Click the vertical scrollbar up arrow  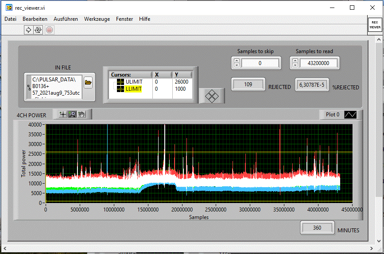click(379, 39)
